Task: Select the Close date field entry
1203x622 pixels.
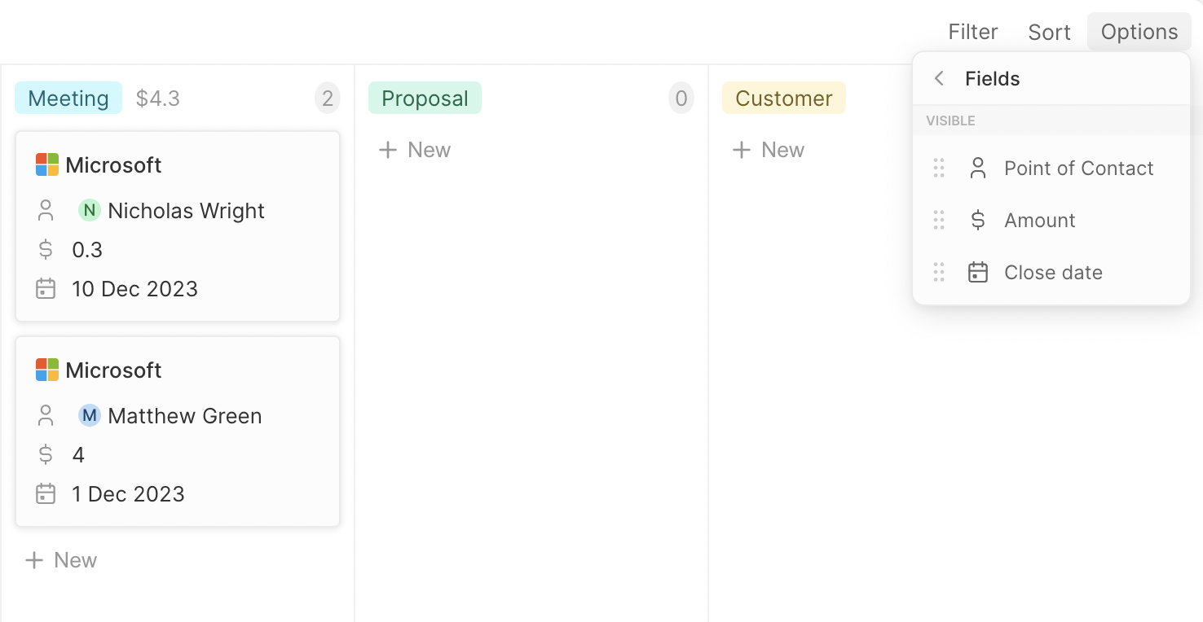Action: pos(1053,273)
